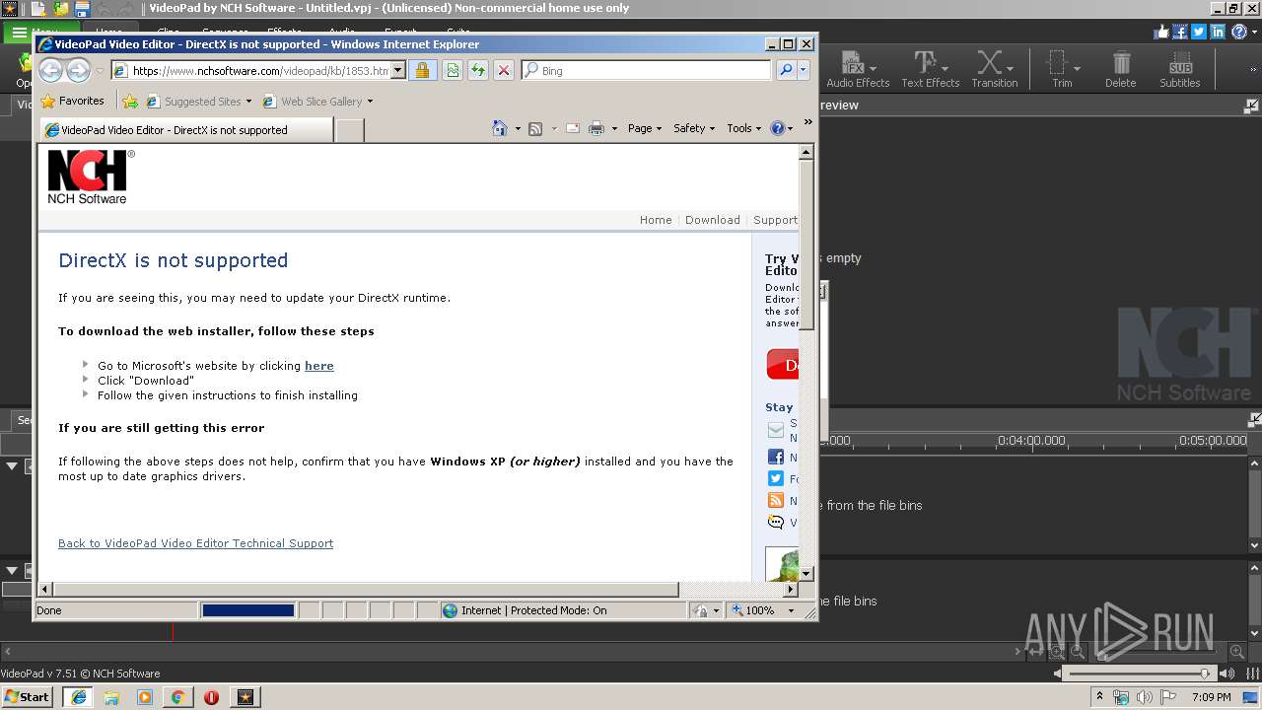Share on Facebook from VideoPad title area
1262x710 pixels.
pyautogui.click(x=1179, y=32)
